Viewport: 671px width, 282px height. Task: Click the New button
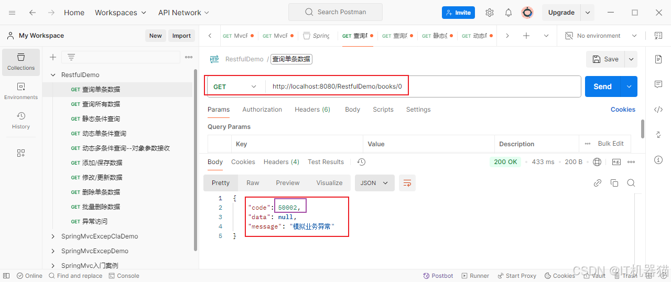pos(156,36)
